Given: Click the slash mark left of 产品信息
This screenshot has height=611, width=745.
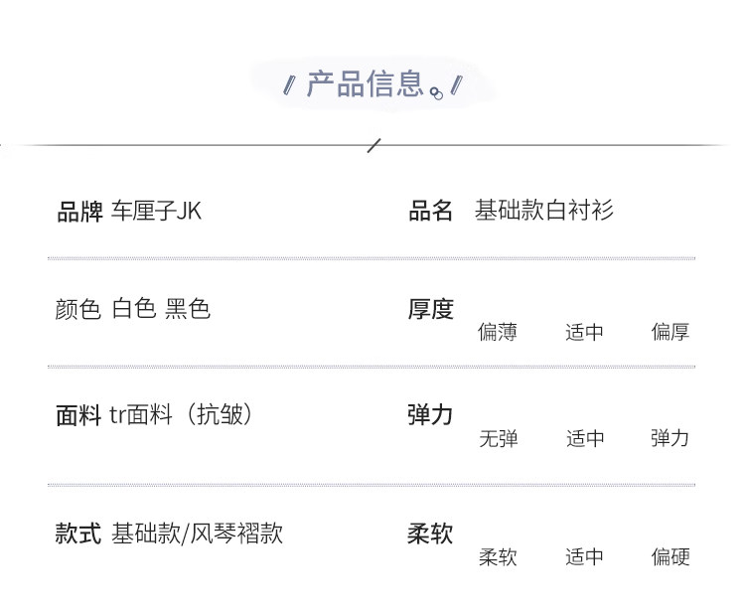Looking at the screenshot, I should click(290, 85).
